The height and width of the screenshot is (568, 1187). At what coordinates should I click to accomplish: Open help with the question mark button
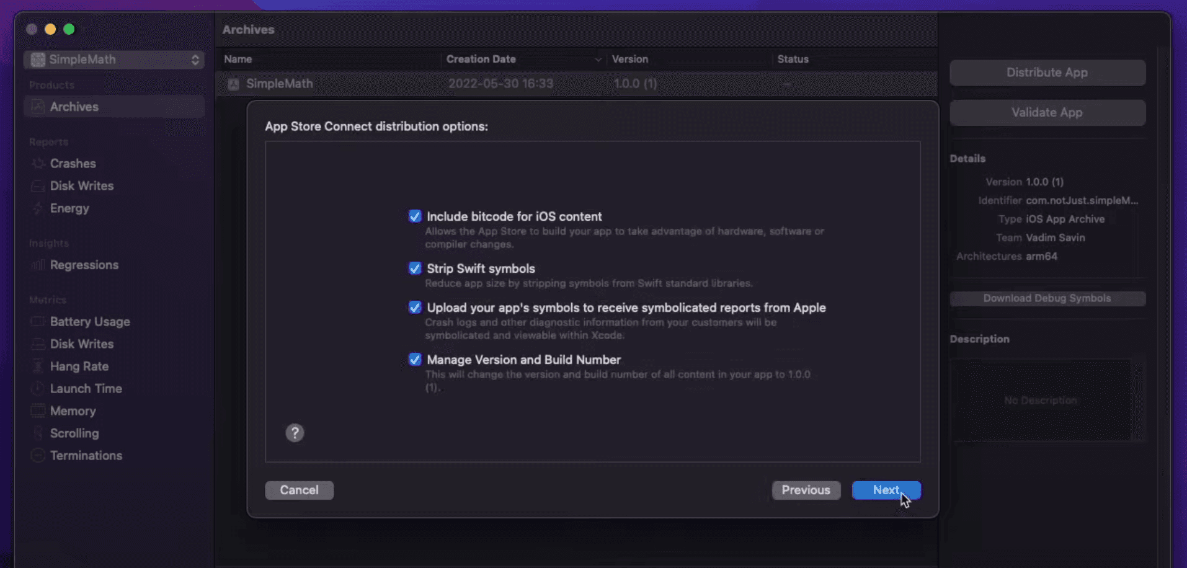pyautogui.click(x=295, y=433)
